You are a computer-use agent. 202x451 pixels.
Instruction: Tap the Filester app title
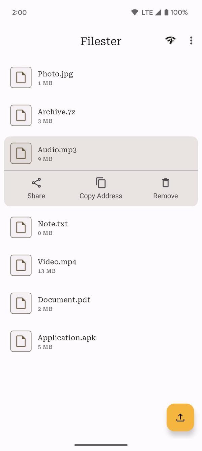(101, 41)
